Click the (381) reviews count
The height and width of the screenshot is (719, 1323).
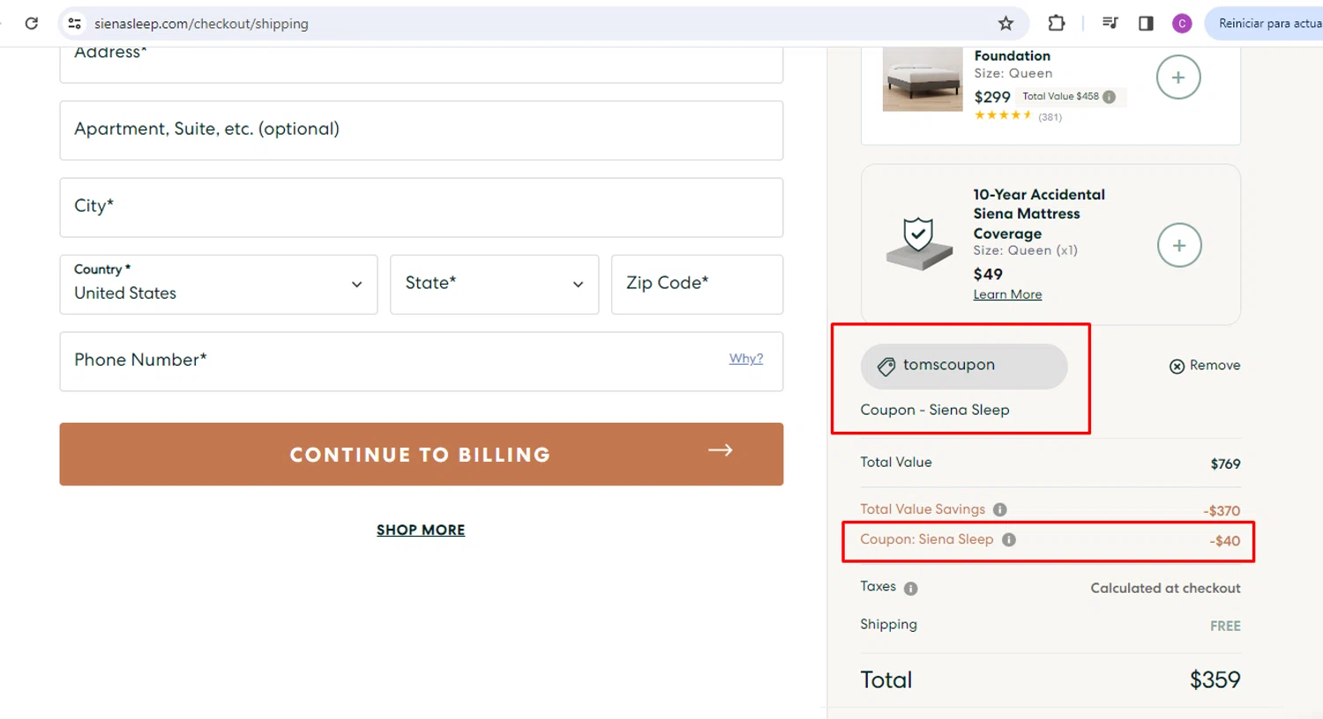1050,116
